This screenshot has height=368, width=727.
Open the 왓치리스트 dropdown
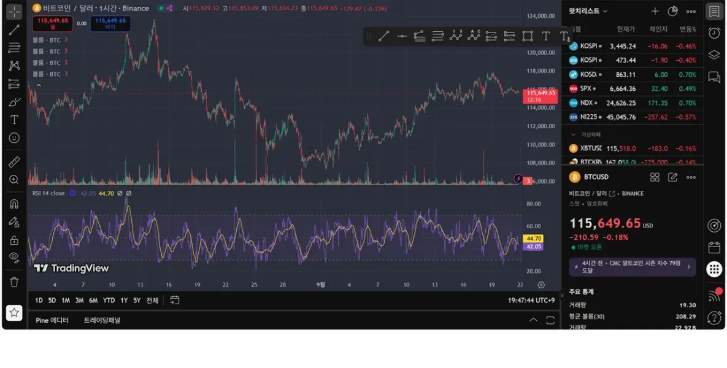point(588,11)
